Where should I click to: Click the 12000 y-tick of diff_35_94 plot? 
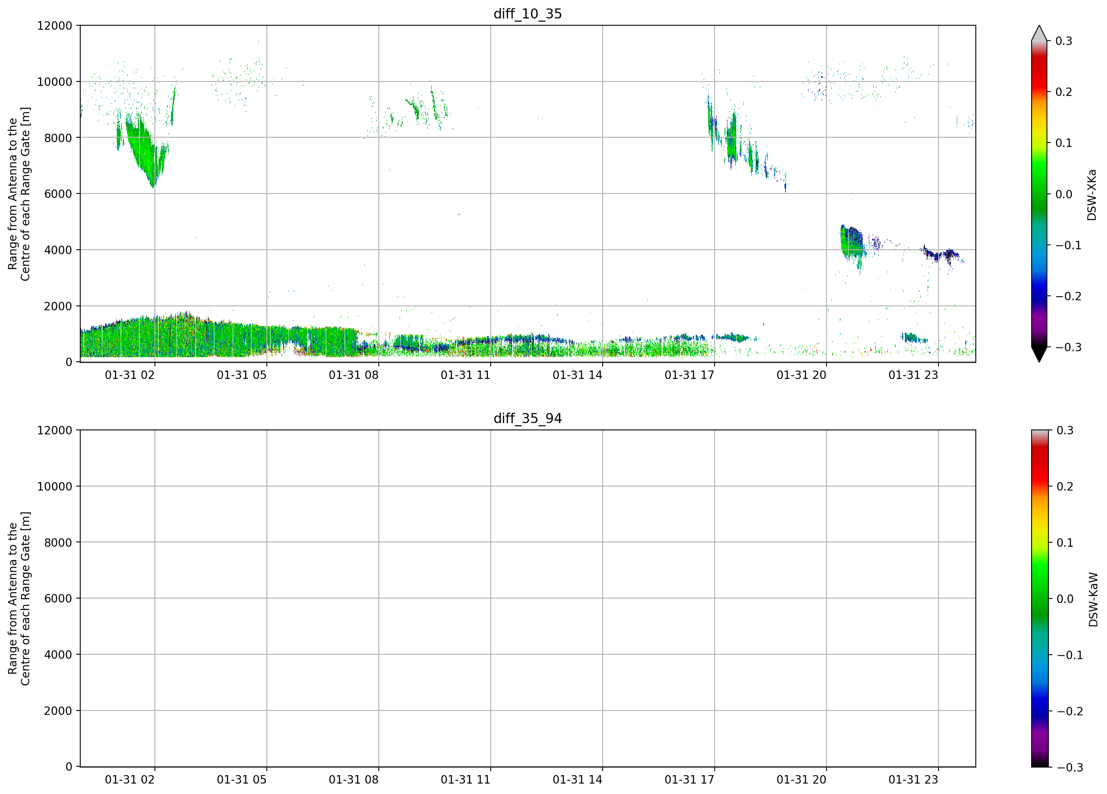pyautogui.click(x=55, y=431)
